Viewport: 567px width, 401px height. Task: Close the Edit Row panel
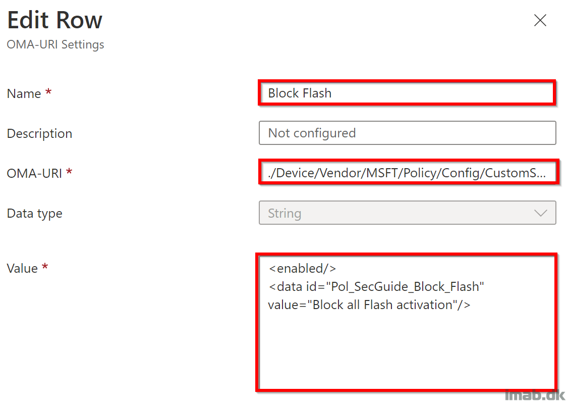[x=540, y=20]
